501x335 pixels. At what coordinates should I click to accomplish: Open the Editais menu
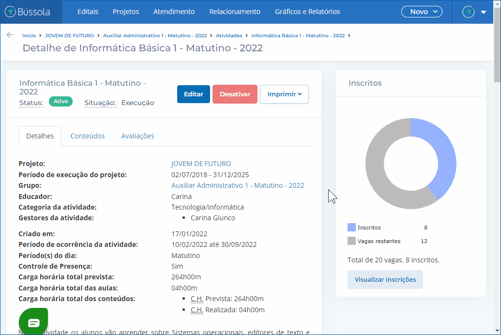88,12
